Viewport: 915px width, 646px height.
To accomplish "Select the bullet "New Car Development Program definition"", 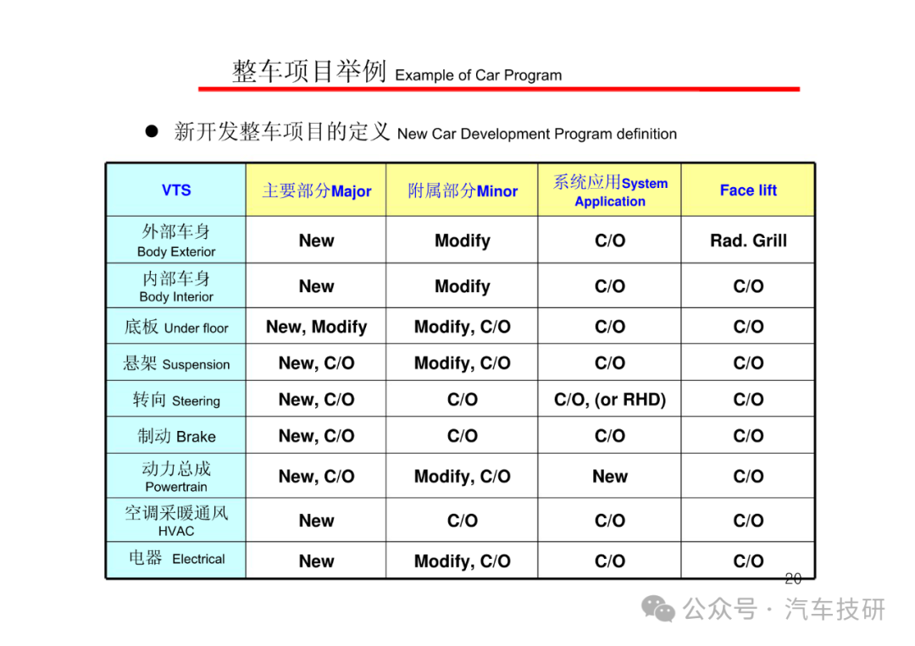I will (x=537, y=134).
